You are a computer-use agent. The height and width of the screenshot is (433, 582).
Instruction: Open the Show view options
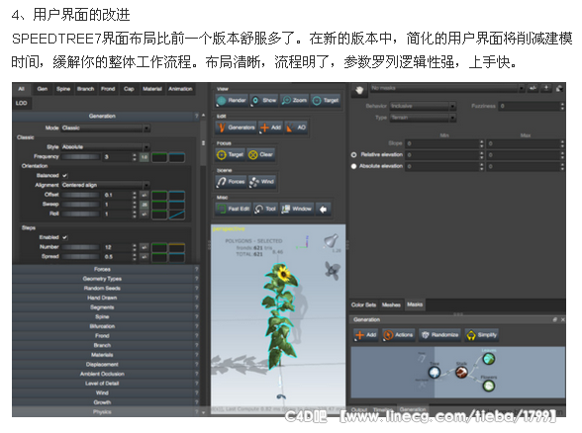tap(264, 100)
